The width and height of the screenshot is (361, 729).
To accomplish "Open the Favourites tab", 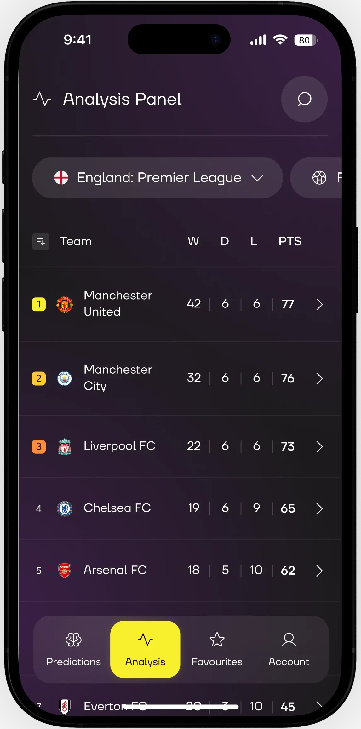I will click(x=217, y=649).
